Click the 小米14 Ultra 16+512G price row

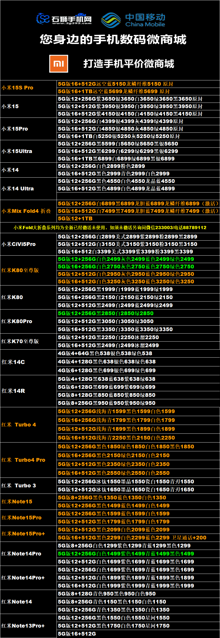coord(116,189)
